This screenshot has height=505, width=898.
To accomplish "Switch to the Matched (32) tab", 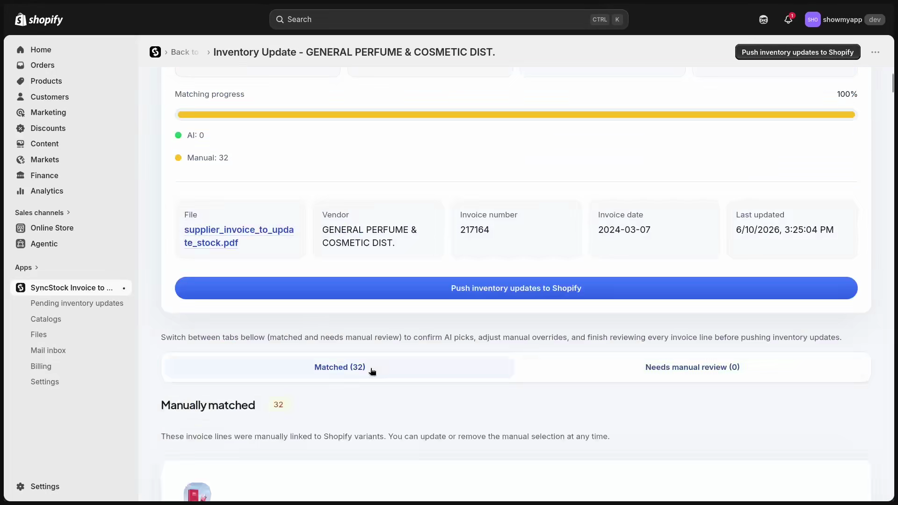I will coord(340,367).
